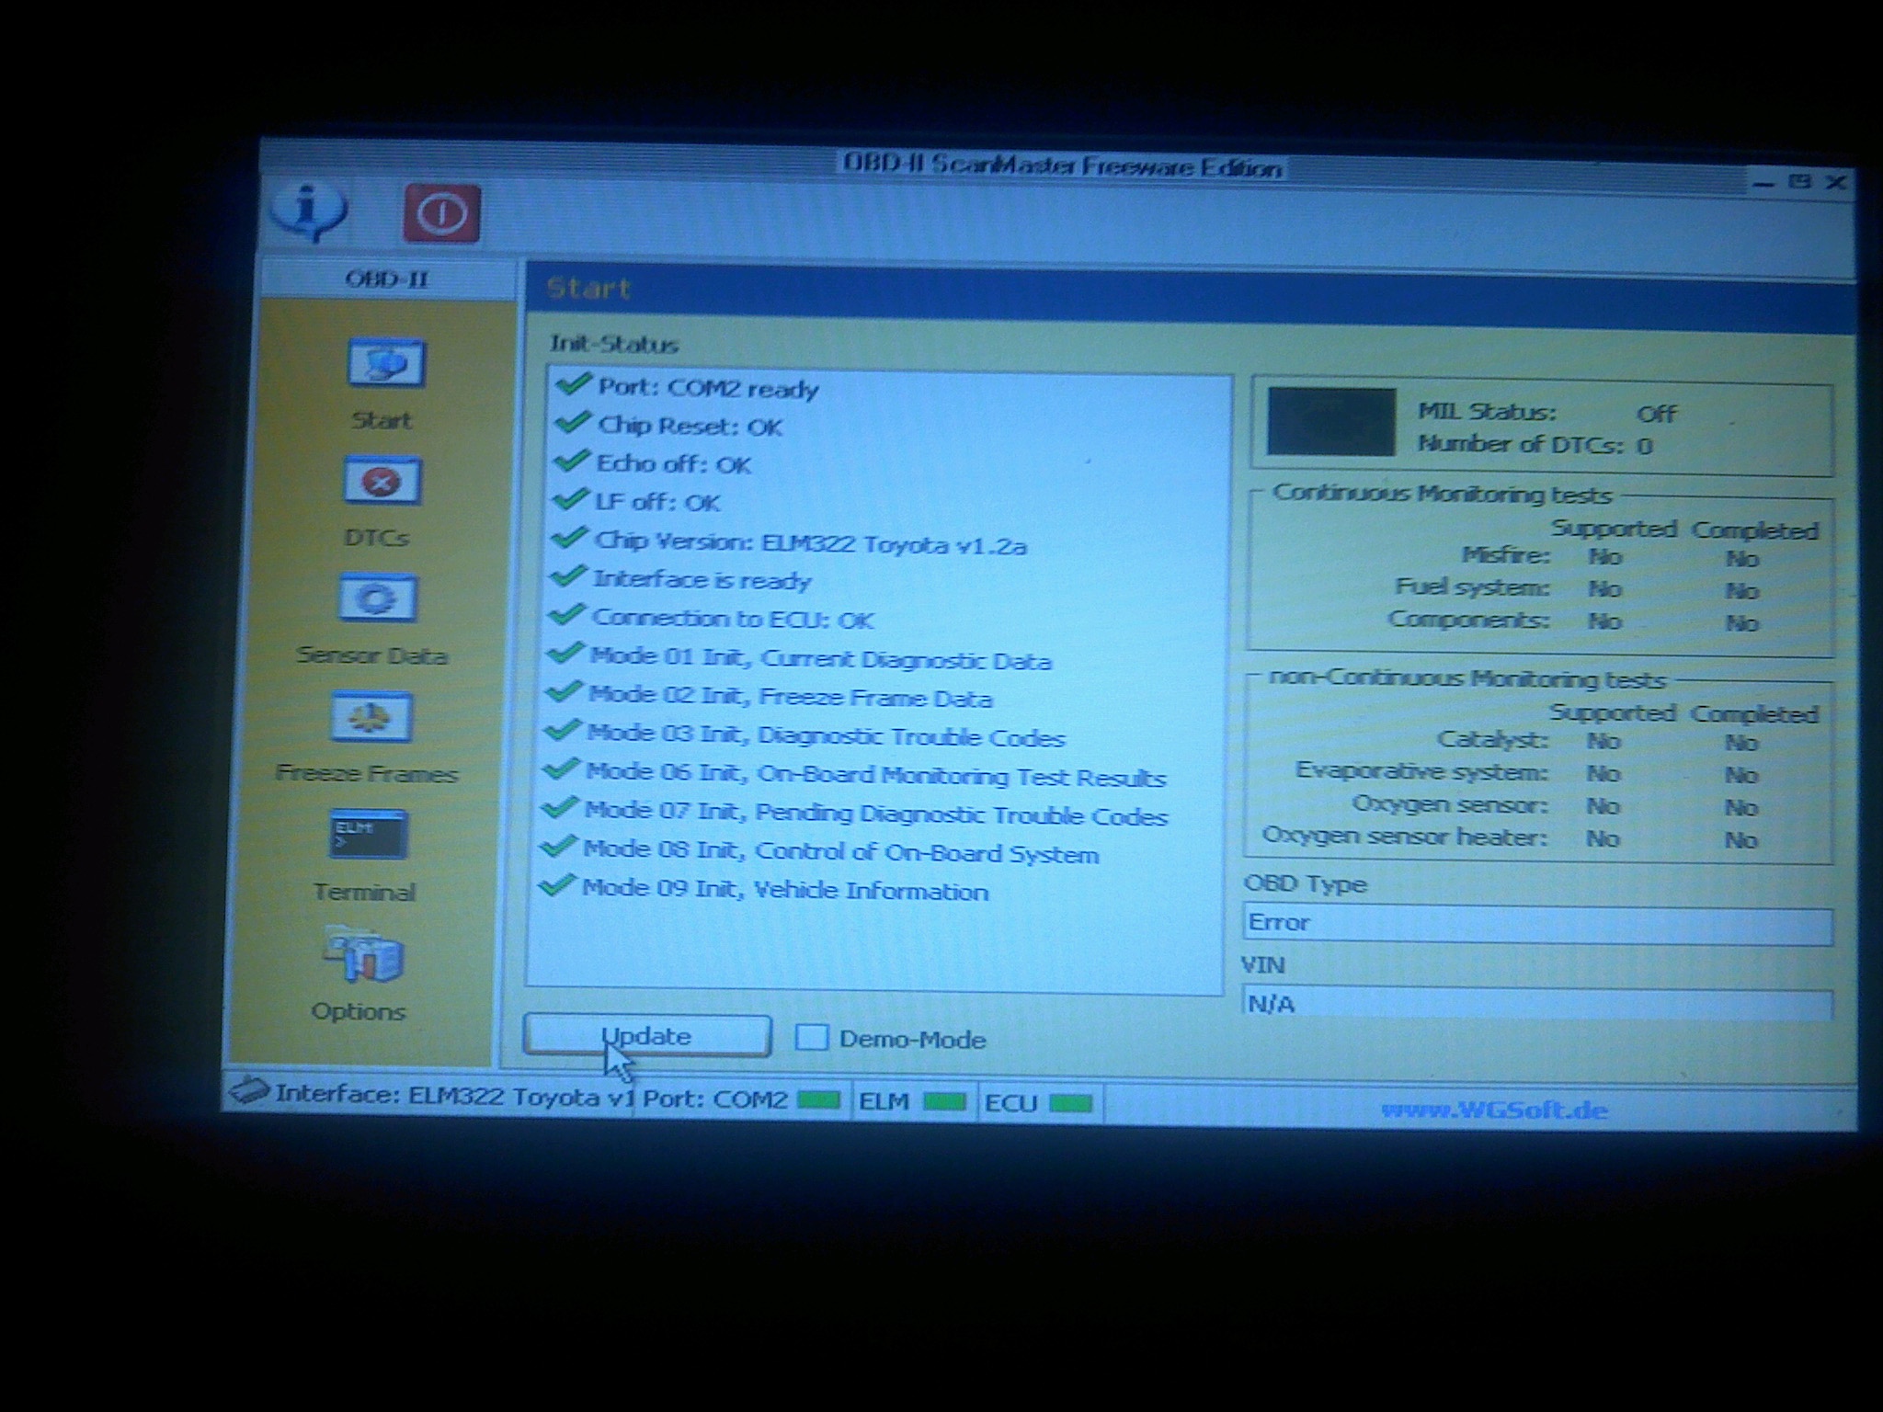
Task: Select the OBD-II sidebar header tab
Action: 387,279
